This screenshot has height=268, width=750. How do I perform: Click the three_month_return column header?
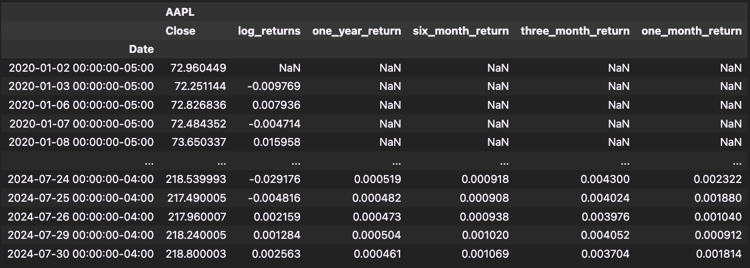574,30
